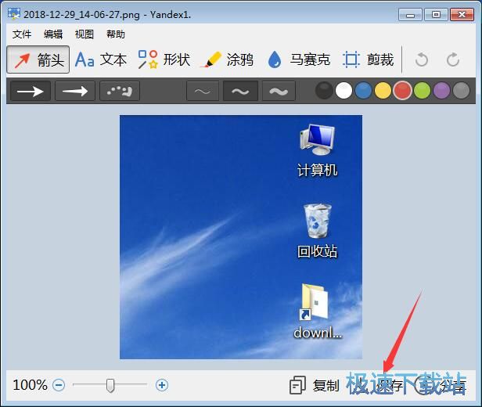Open the 视图 menu
The width and height of the screenshot is (482, 407).
[x=85, y=34]
